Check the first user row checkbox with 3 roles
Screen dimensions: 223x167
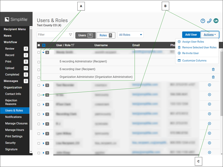[x=39, y=53]
